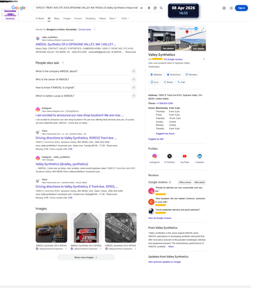Open the LinkedIn profile icon
This screenshot has width=253, height=288.
click(x=200, y=156)
